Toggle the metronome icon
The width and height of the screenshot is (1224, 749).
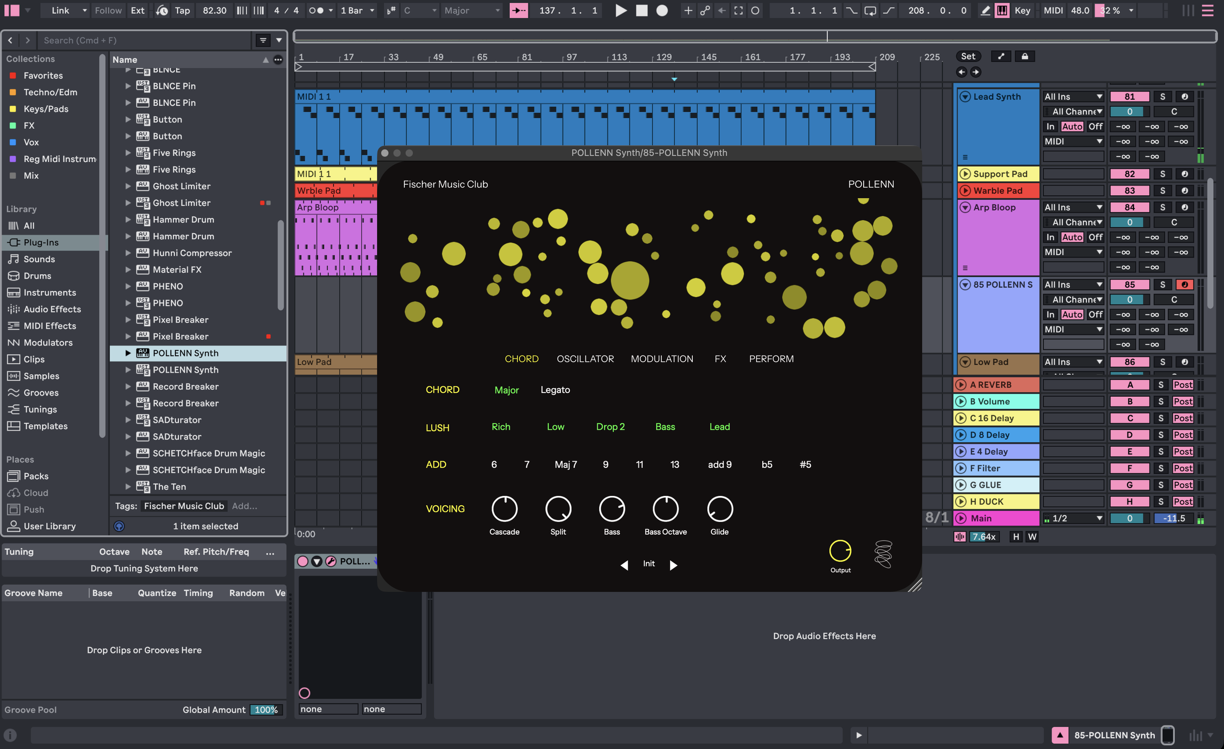point(316,10)
